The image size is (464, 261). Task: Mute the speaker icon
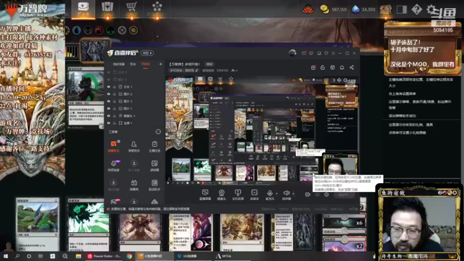tap(286, 193)
